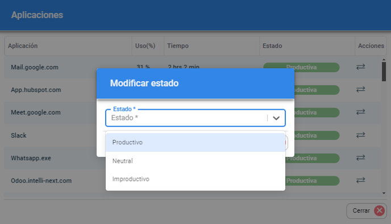Click scrollbar down arrow of table
Screen dimensions: 391x224
[x=384, y=193]
